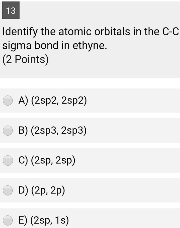Image resolution: width=180 pixels, height=228 pixels.
Task: Select the radio button for answer E
Action: tap(8, 220)
